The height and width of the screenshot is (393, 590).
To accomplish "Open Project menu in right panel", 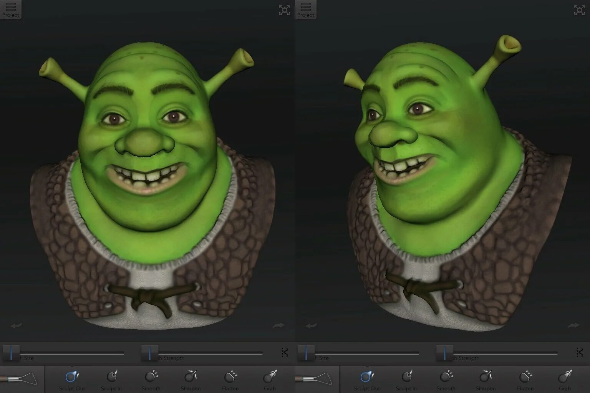I will [x=306, y=10].
